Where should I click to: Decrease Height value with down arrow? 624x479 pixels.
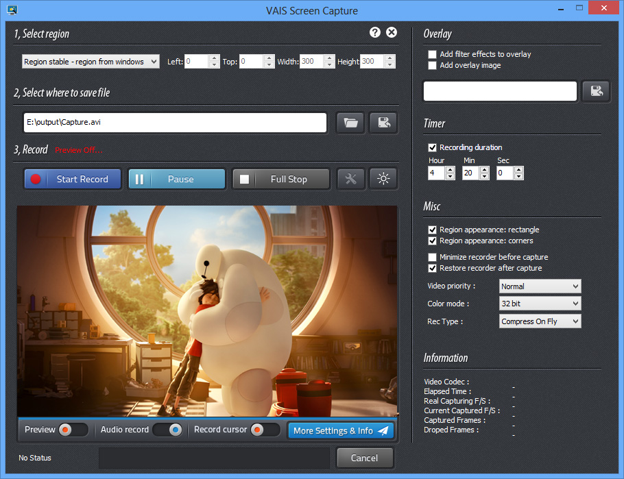pyautogui.click(x=390, y=65)
